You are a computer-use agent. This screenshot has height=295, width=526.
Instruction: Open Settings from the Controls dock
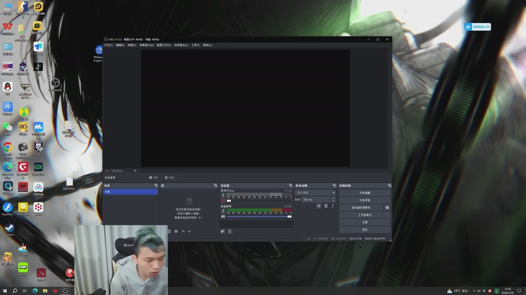365,222
